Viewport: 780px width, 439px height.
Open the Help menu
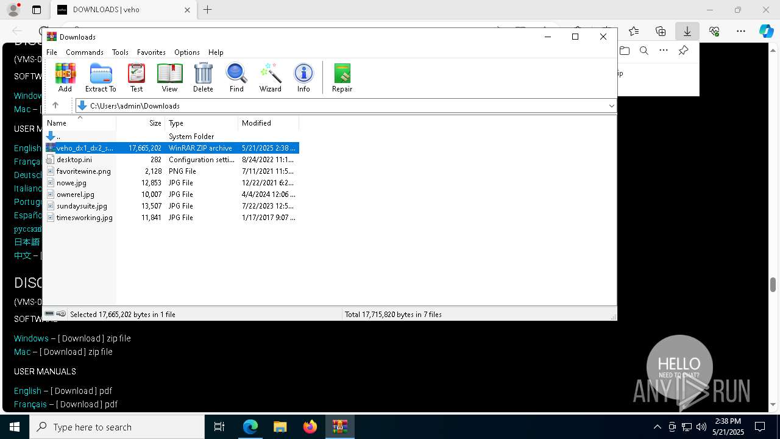[216, 52]
